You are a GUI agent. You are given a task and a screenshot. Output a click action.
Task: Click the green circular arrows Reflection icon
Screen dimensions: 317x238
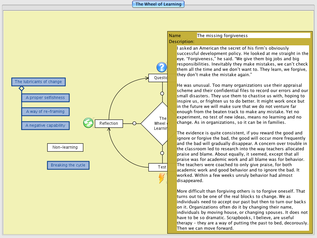pyautogui.click(x=88, y=123)
